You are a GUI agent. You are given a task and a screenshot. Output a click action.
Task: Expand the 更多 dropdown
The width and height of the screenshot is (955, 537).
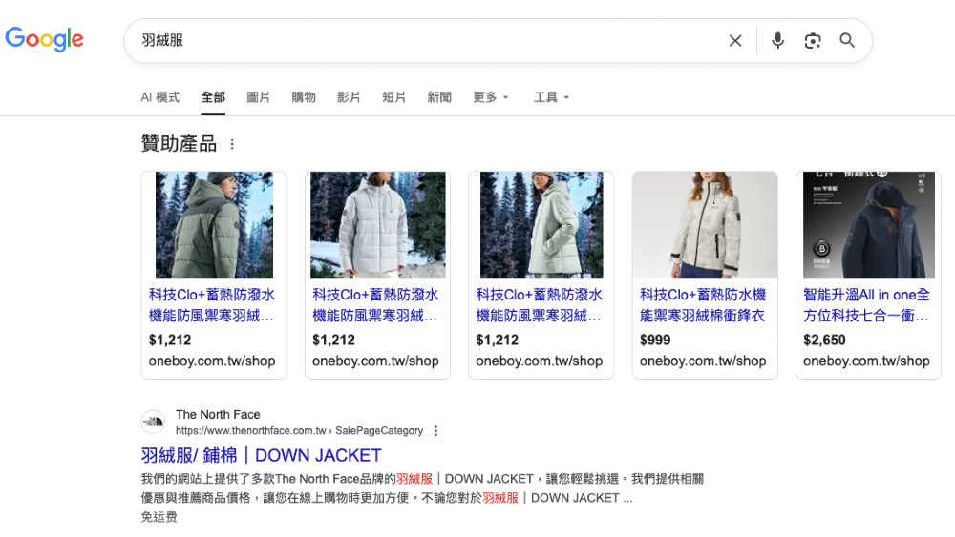tap(490, 97)
